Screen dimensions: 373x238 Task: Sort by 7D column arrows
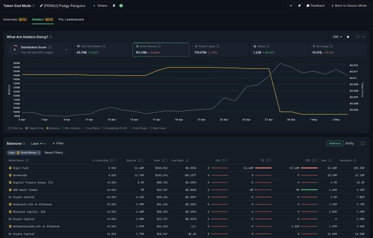click(x=271, y=160)
